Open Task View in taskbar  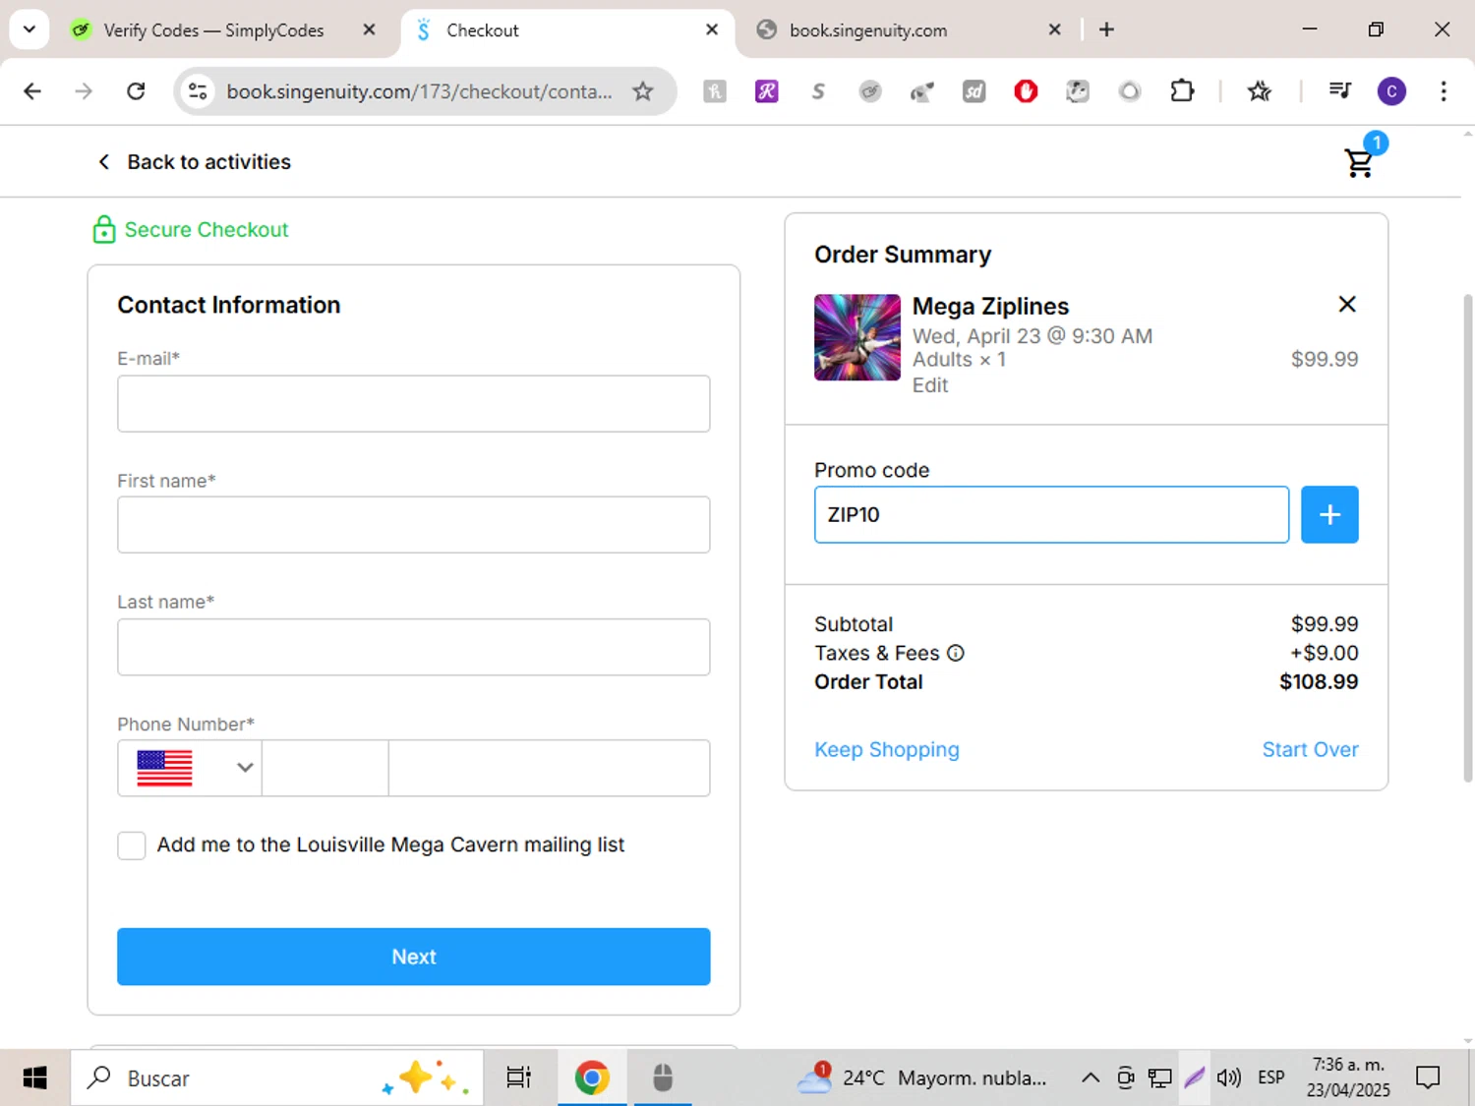click(518, 1078)
